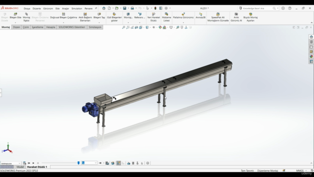This screenshot has width=314, height=177.
Task: Switch to the Simülasyon tab
Action: pyautogui.click(x=95, y=27)
